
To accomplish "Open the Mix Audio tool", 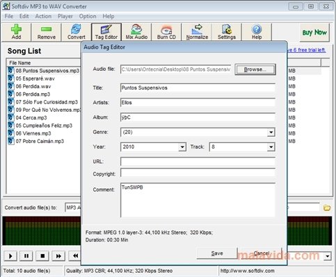I will tap(136, 32).
